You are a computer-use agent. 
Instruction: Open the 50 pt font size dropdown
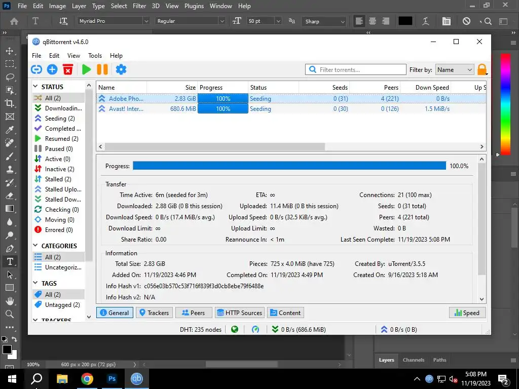click(278, 21)
